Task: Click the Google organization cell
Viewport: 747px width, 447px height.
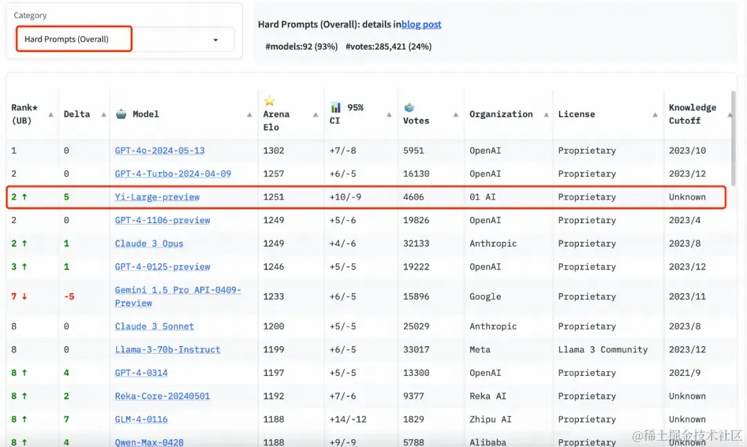Action: click(485, 296)
